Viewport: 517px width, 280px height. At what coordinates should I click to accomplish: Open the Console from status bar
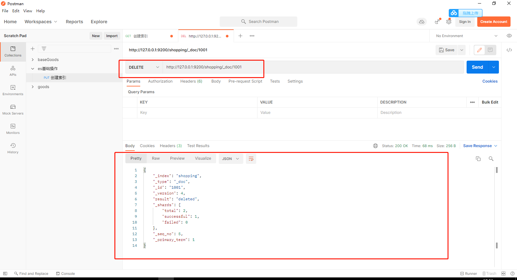pyautogui.click(x=66, y=274)
